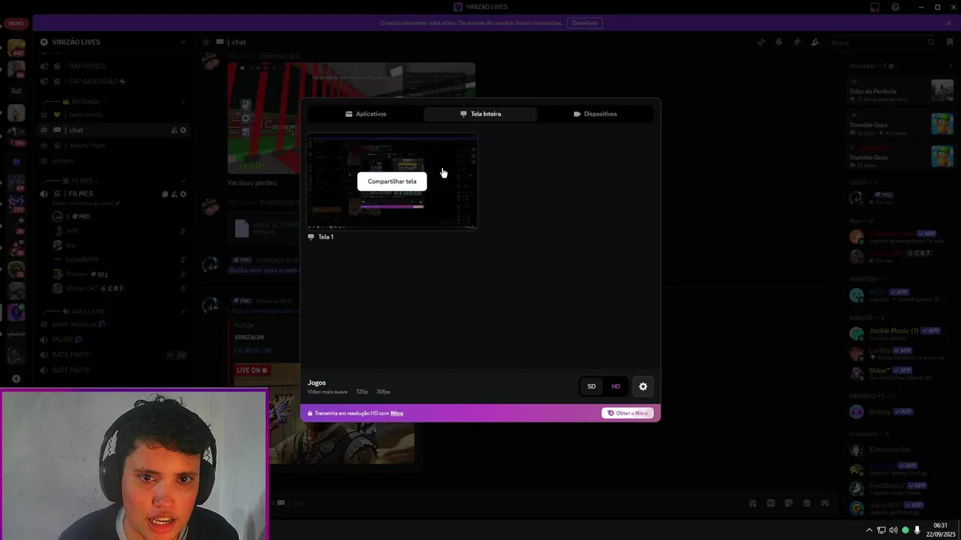Open GIF picker in message bar
This screenshot has height=540, width=961.
point(770,503)
